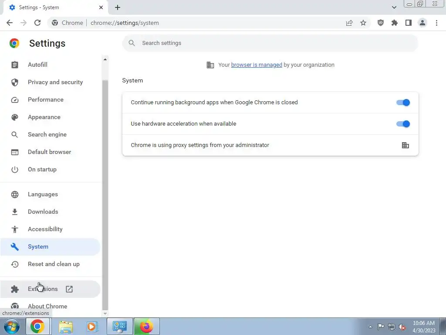Open the Performance settings section
The height and width of the screenshot is (335, 446).
[x=51, y=99]
